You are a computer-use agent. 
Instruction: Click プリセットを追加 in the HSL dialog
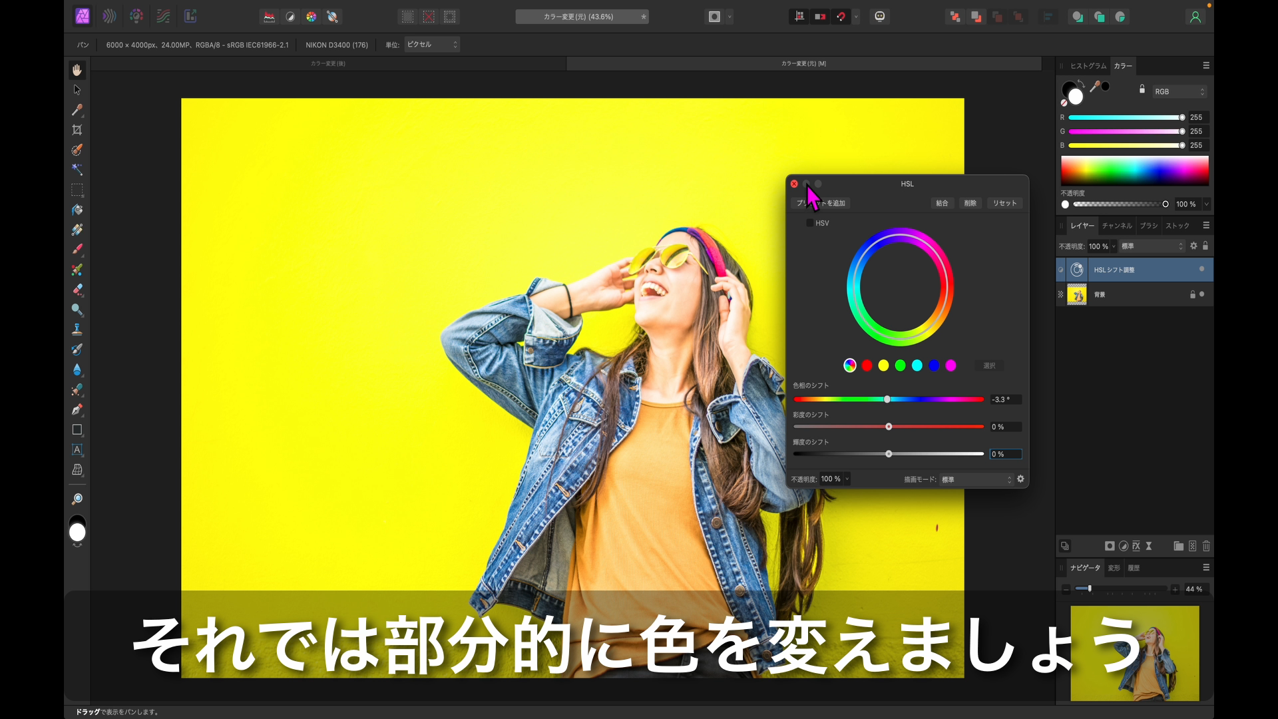click(821, 203)
